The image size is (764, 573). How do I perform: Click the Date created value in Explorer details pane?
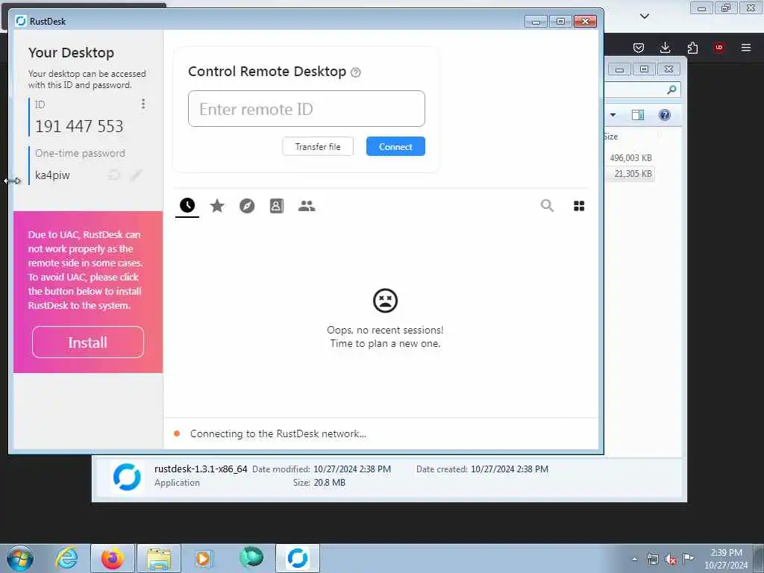pos(509,469)
